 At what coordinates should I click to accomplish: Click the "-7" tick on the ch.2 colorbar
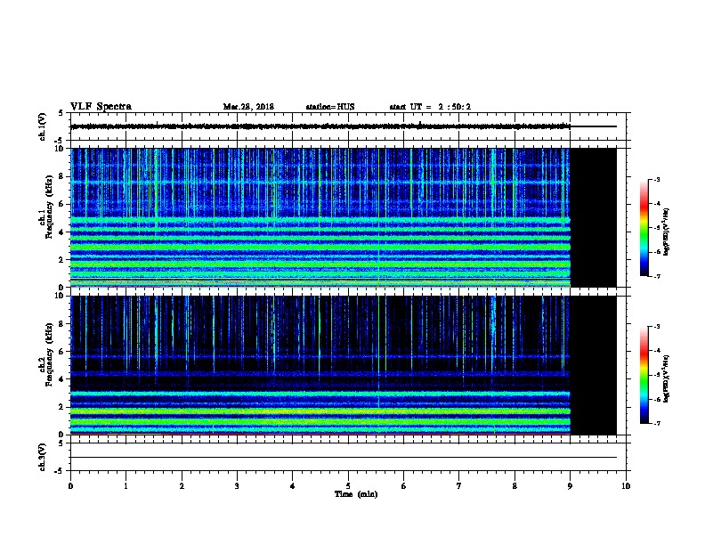pos(657,424)
